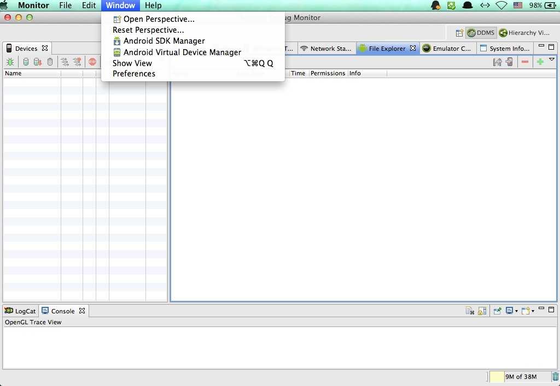Click Cause GC trash can icon
Screen dimensions: 560x386
tap(50, 62)
